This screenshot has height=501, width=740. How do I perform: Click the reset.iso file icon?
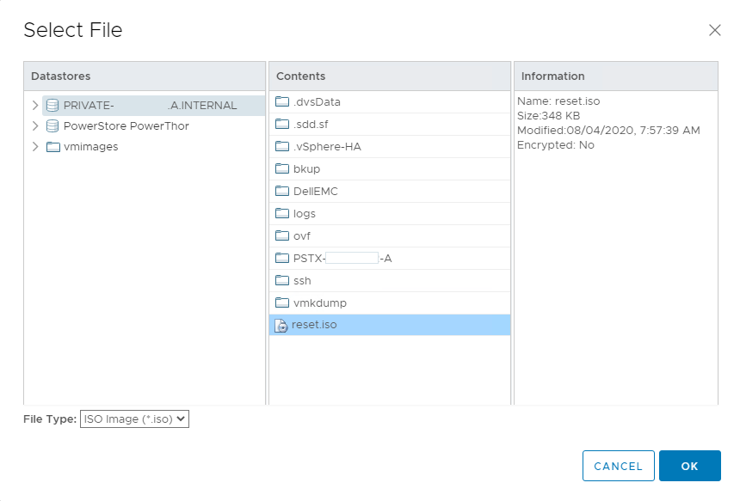(281, 325)
